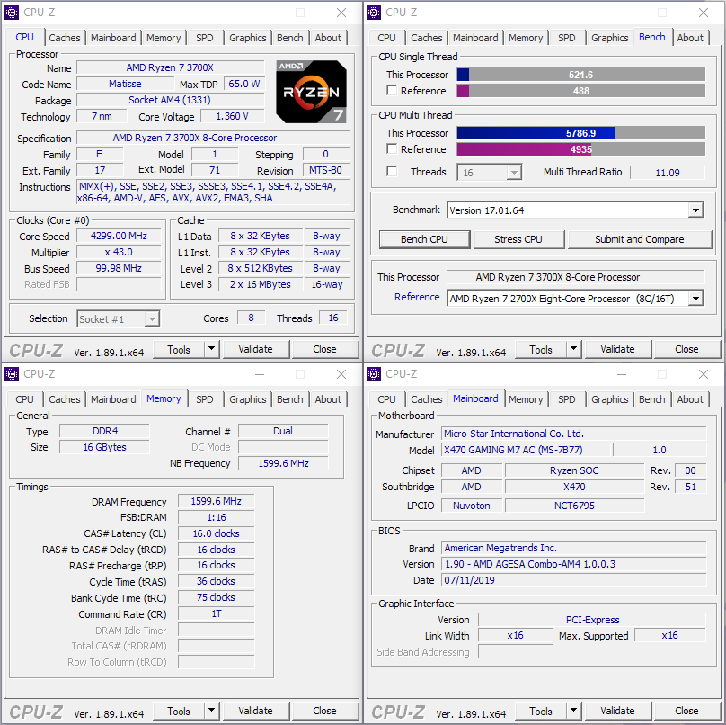Click the CPU-Z app icon in Memory window
Viewport: 726px width, 725px height.
(x=12, y=374)
